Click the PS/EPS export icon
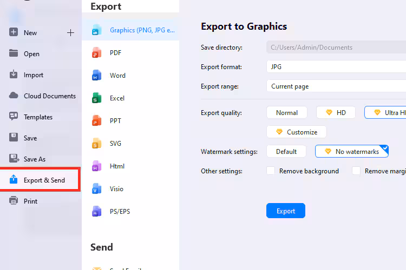The height and width of the screenshot is (270, 406). pos(97,212)
